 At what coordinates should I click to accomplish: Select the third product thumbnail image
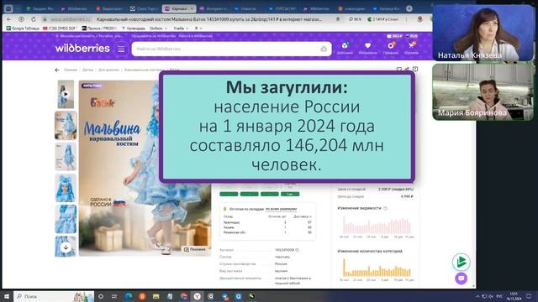coord(66,157)
